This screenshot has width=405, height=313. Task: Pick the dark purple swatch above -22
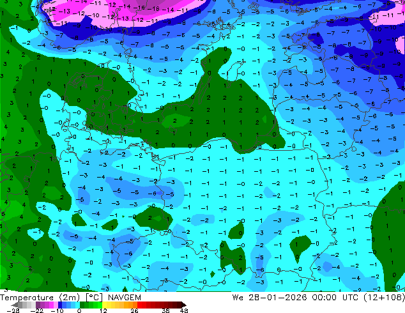tap(38, 305)
